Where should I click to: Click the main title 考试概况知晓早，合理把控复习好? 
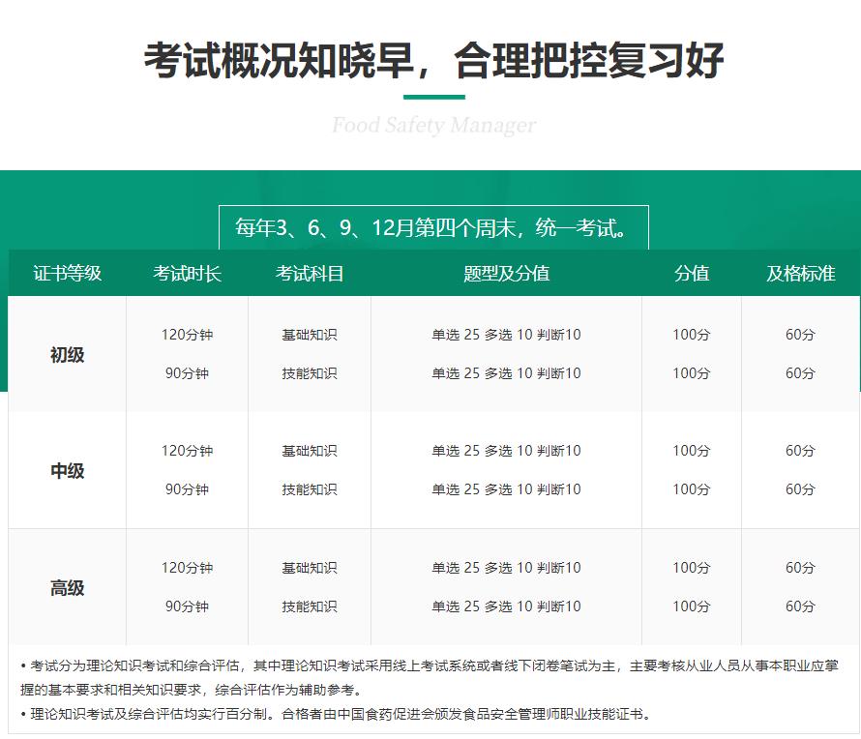tap(431, 60)
